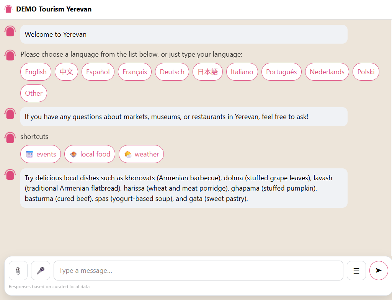The height and width of the screenshot is (300, 392).
Task: Select Nederlands language chip
Action: point(327,72)
